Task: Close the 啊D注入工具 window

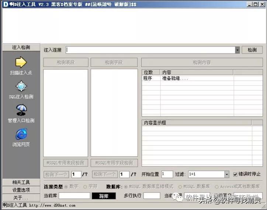Action: (262, 4)
